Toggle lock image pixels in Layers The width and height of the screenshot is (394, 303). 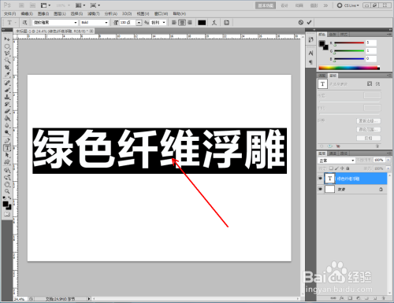point(336,168)
